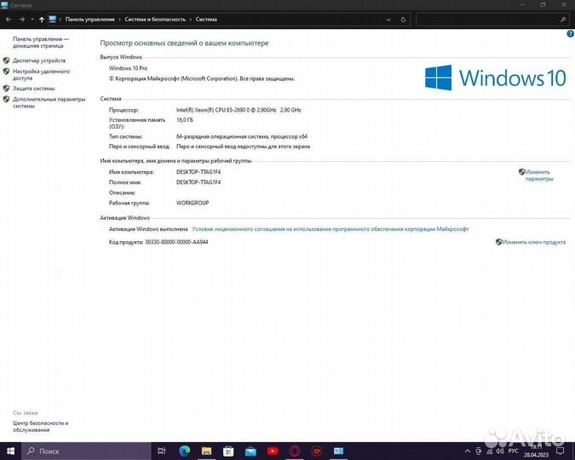Go up one level with up arrow
Image resolution: width=575 pixels, height=460 pixels.
[x=42, y=20]
